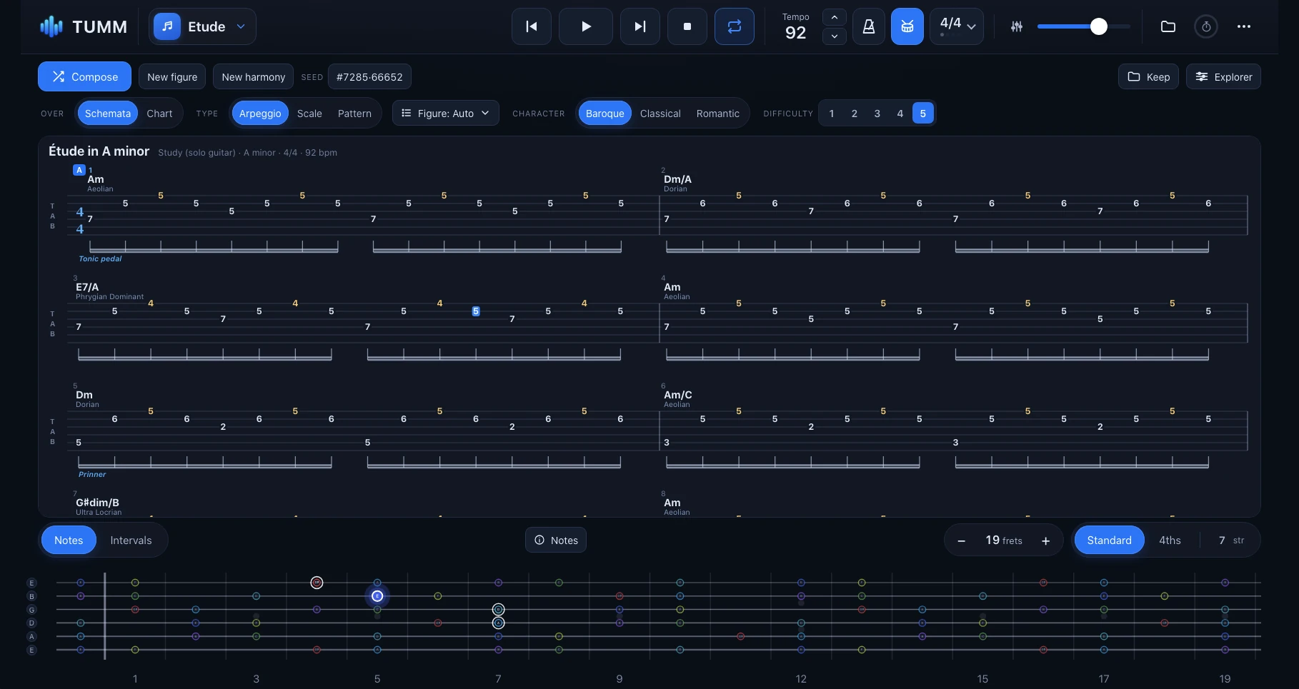Click the Compose button
The height and width of the screenshot is (689, 1299).
[x=84, y=76]
